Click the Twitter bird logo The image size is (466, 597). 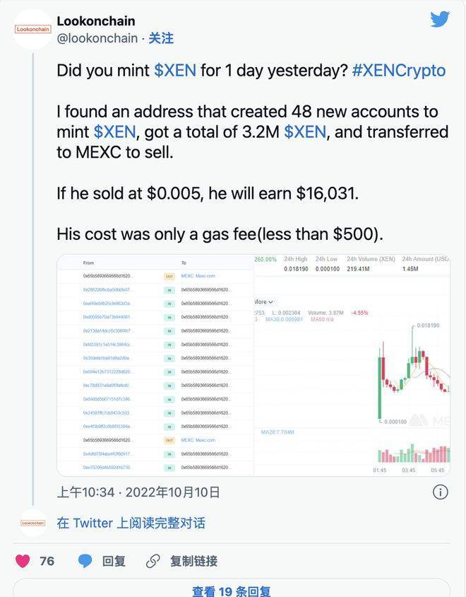tap(440, 19)
